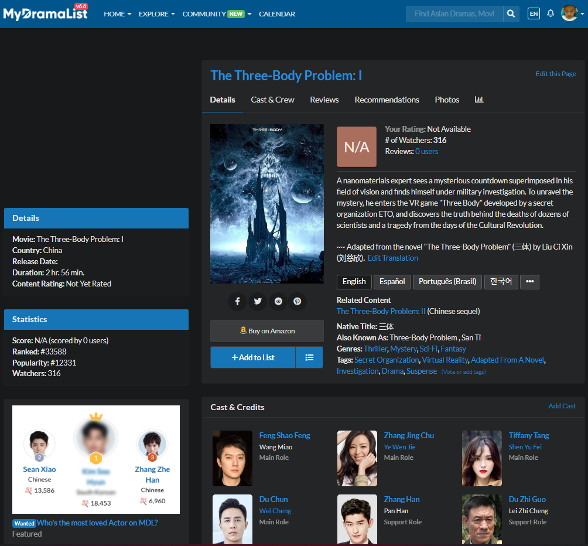
Task: Show more languages with ellipsis button
Action: pyautogui.click(x=529, y=282)
